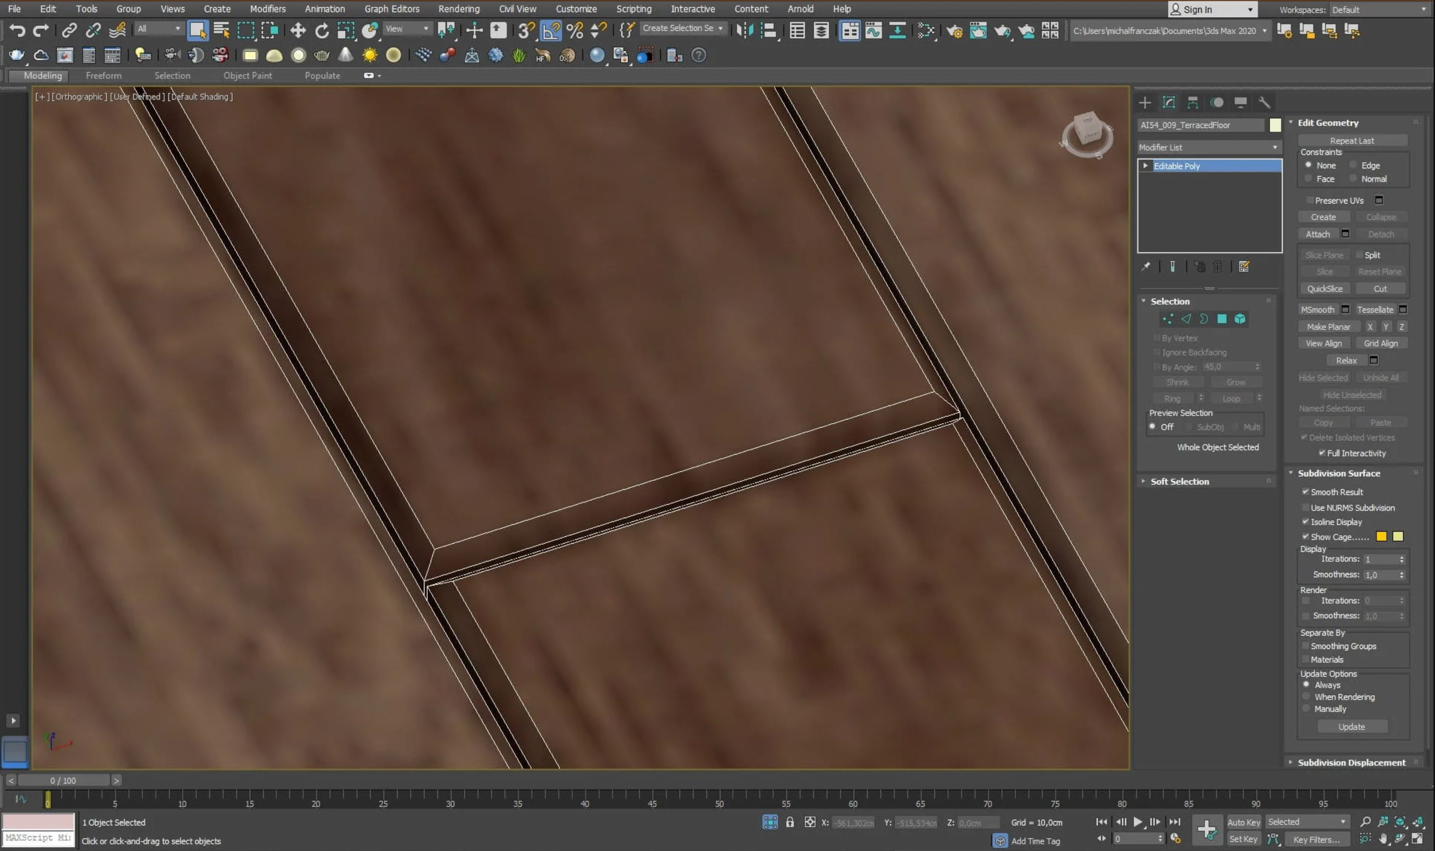The width and height of the screenshot is (1435, 851).
Task: Toggle the Angle Snap icon
Action: (x=550, y=30)
